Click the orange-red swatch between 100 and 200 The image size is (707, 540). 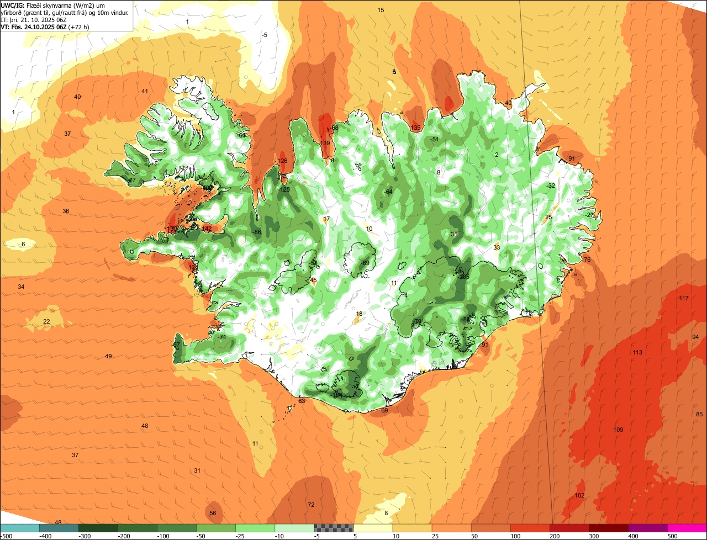click(530, 528)
